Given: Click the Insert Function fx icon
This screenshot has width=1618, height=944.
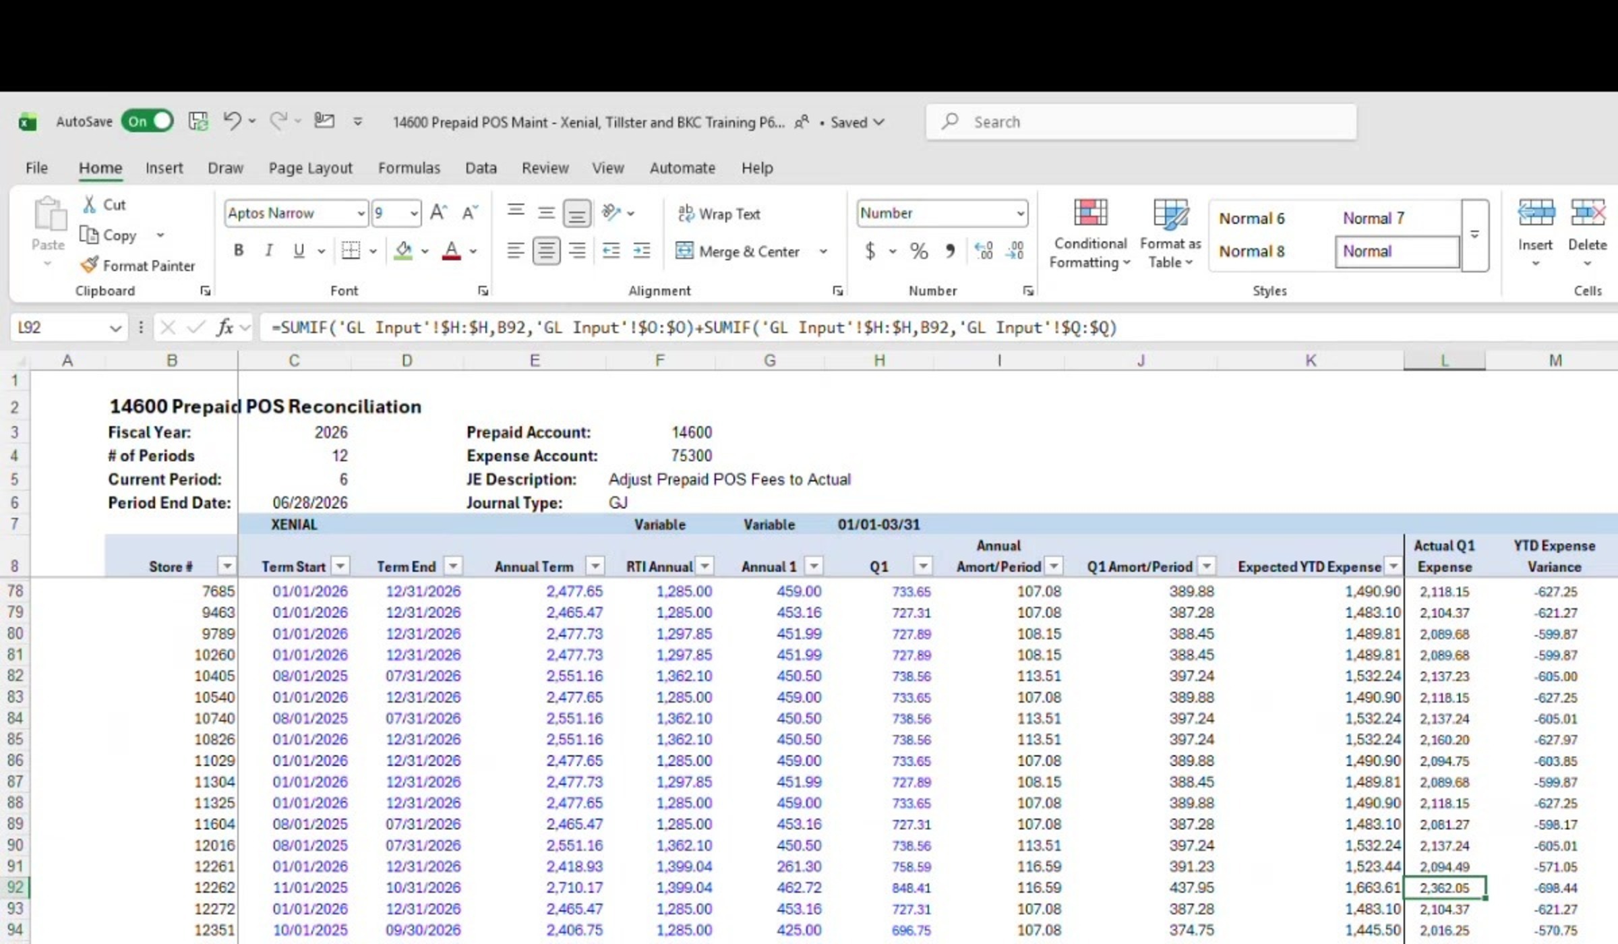Looking at the screenshot, I should coord(224,328).
